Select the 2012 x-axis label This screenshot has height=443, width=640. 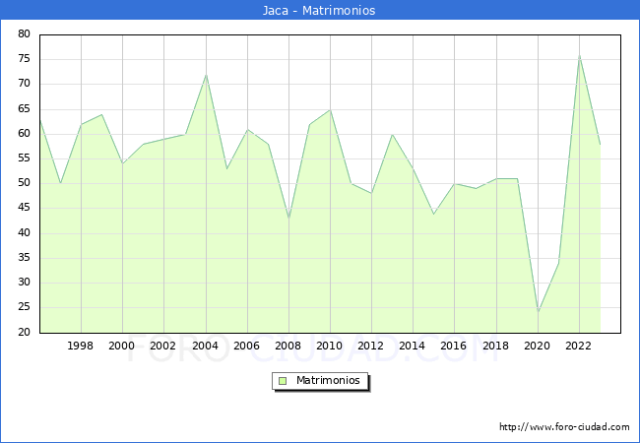pos(371,347)
